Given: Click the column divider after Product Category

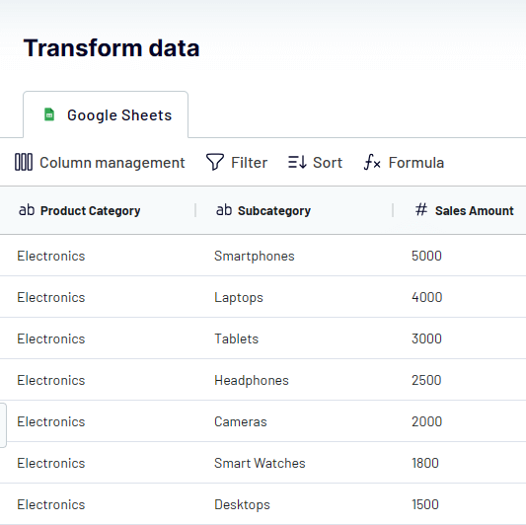Looking at the screenshot, I should (x=195, y=210).
